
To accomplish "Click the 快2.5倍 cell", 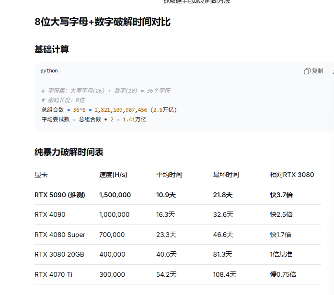I will (x=281, y=214).
